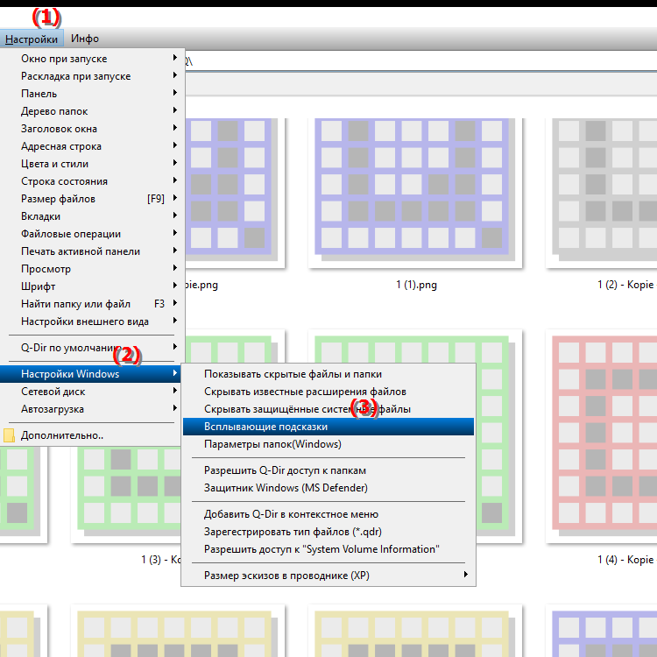
Task: Toggle Скрывать защищённые системные файлы
Action: tap(328, 409)
